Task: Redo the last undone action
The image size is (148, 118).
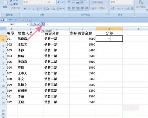Action: [x=16, y=20]
